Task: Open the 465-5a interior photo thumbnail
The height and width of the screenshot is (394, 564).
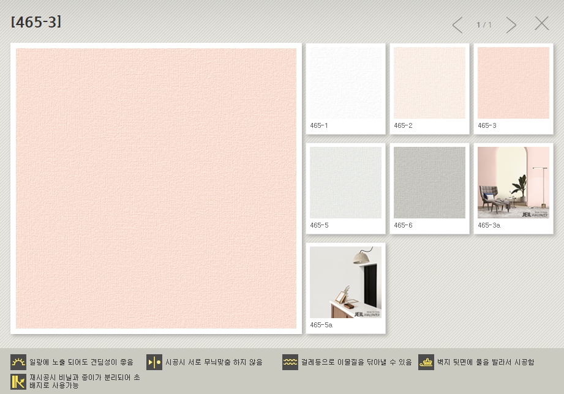Action: point(345,283)
